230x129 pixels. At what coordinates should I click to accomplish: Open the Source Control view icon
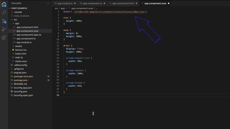[x=4, y=21]
